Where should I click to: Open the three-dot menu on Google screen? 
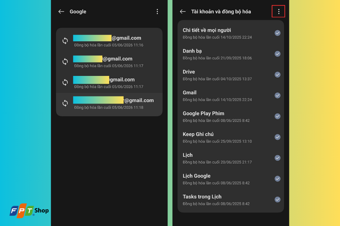[157, 12]
